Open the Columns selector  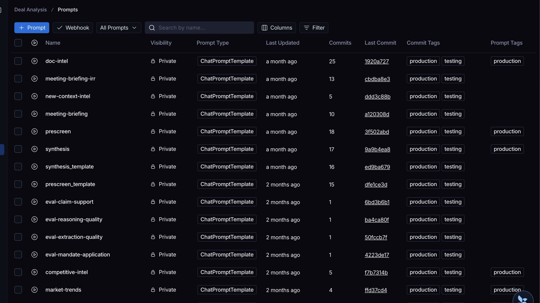[x=277, y=28]
